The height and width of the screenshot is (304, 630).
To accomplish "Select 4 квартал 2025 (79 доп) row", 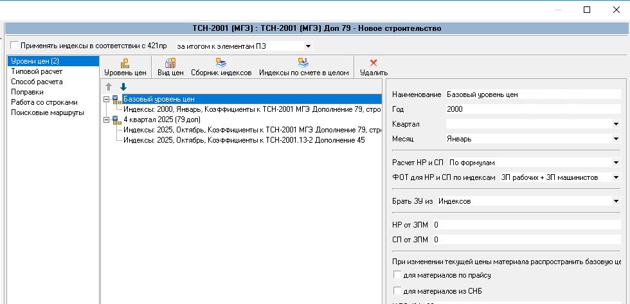I will [162, 120].
